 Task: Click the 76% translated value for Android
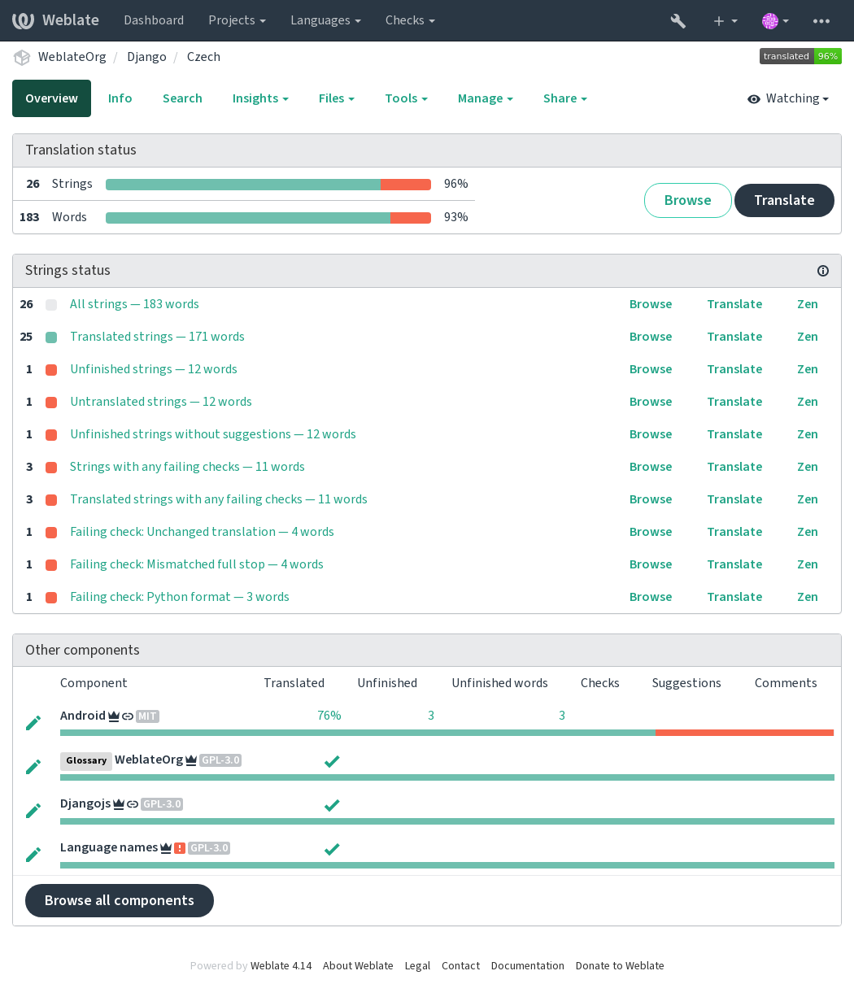tap(329, 716)
